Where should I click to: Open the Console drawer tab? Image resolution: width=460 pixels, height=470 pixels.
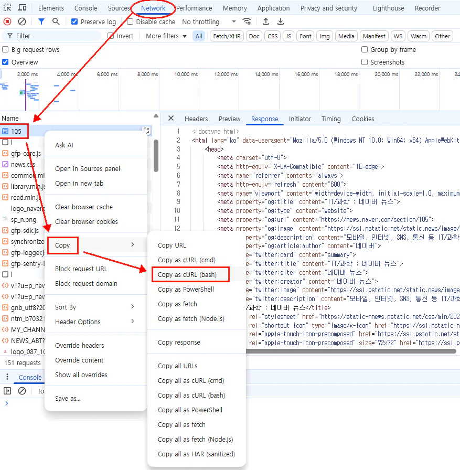tap(30, 377)
